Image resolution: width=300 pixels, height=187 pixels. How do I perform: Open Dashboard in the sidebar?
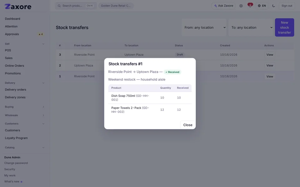tap(12, 19)
